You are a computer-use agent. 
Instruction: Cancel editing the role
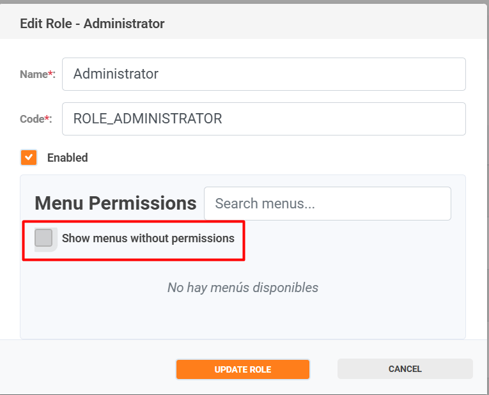pyautogui.click(x=405, y=369)
